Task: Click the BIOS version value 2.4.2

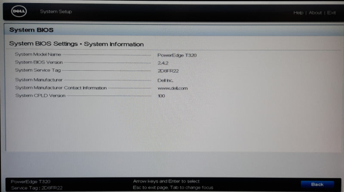Action: pos(163,63)
